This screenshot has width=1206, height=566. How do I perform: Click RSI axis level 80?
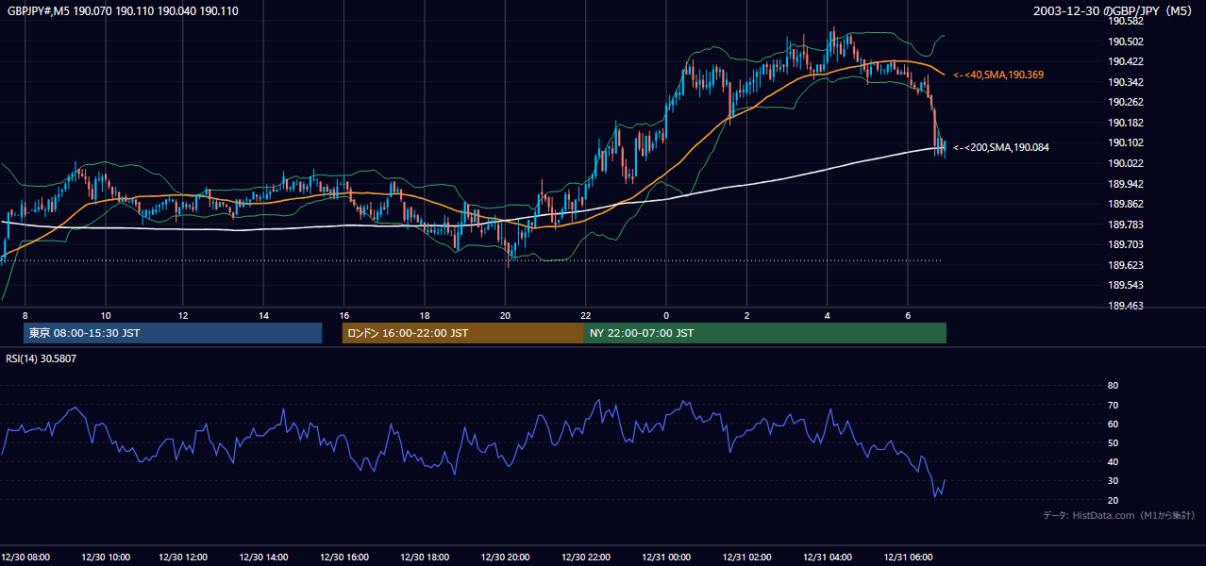(x=1113, y=386)
